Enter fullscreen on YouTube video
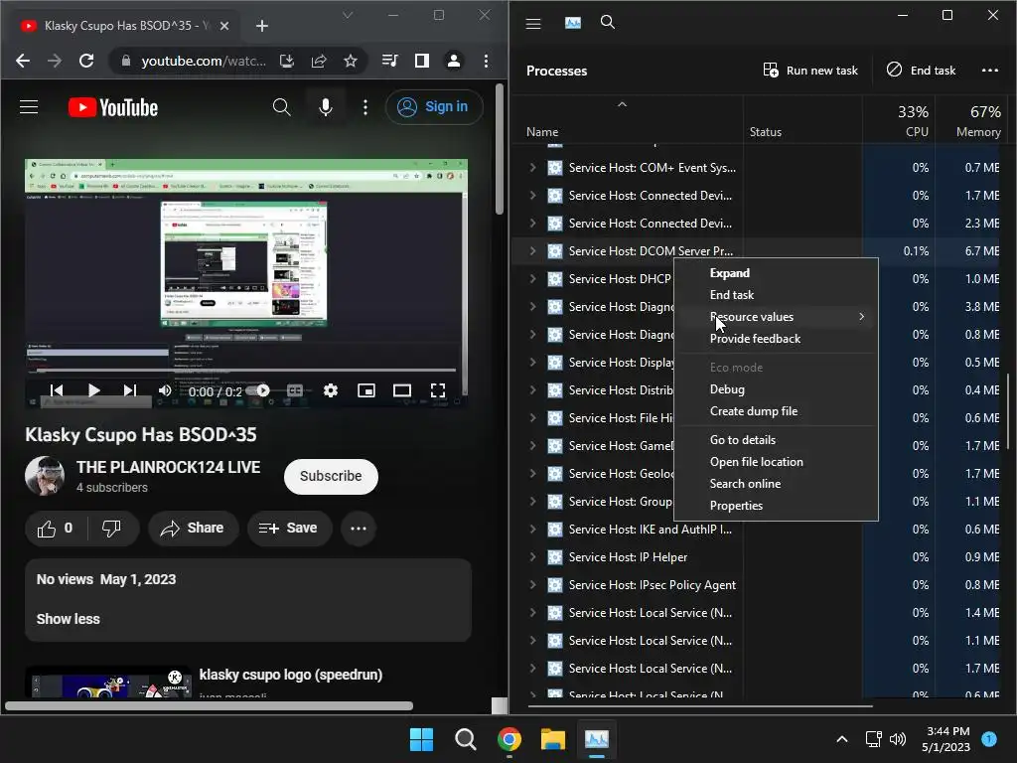This screenshot has width=1017, height=763. click(x=438, y=389)
